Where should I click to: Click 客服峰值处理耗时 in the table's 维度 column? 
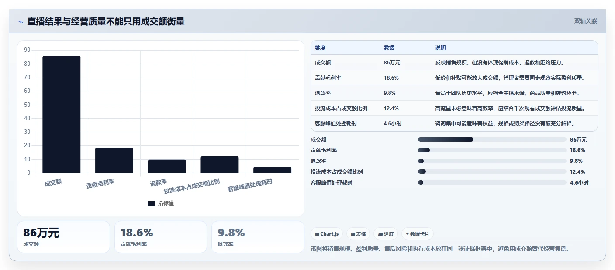(336, 124)
